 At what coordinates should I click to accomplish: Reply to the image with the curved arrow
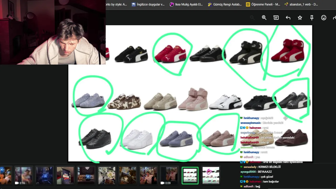tap(288, 18)
